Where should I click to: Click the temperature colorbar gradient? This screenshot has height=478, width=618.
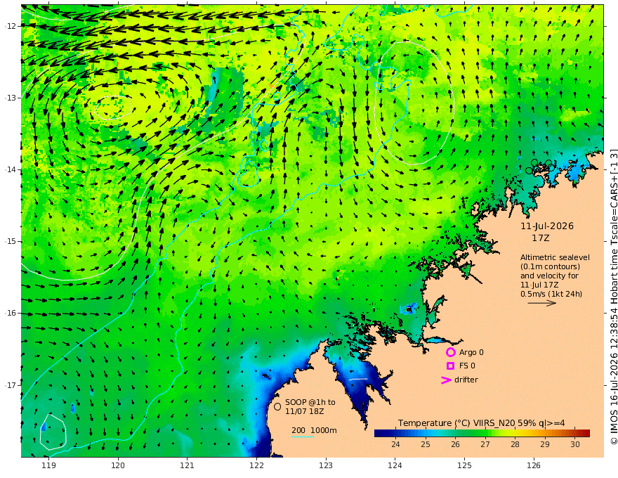click(482, 433)
